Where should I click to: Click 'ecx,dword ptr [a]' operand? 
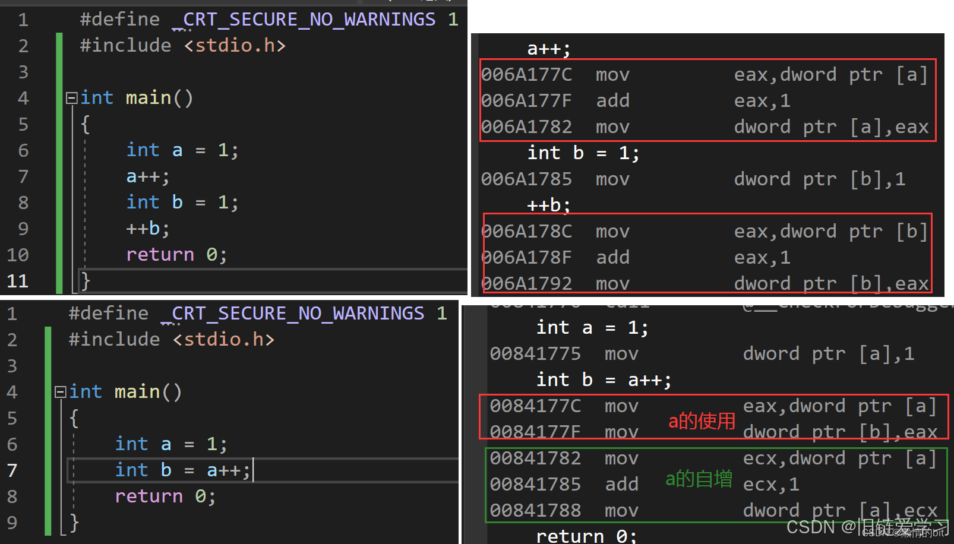tap(840, 458)
